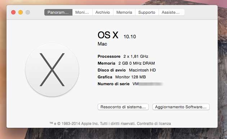Open the Monitor tab
The image size is (227, 139).
coord(82,12)
